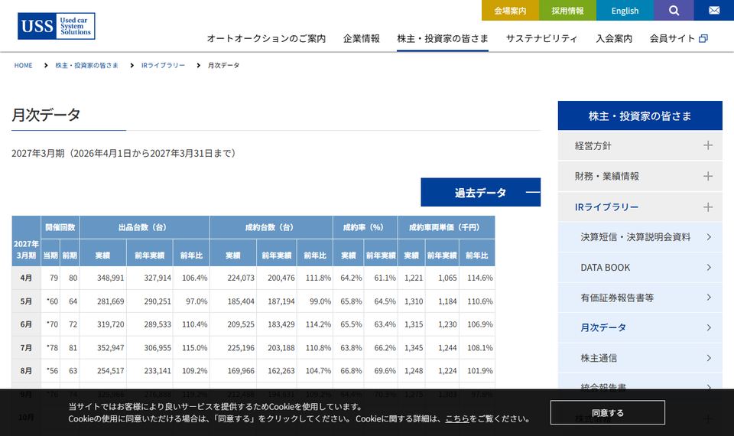This screenshot has width=734, height=436.
Task: Click the 成約台数（台） column header
Action: click(271, 227)
